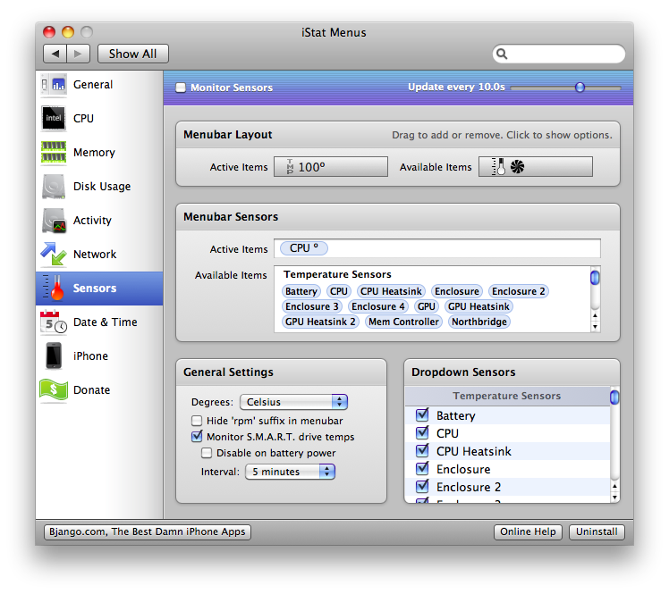Click the Online Help button

[x=528, y=531]
